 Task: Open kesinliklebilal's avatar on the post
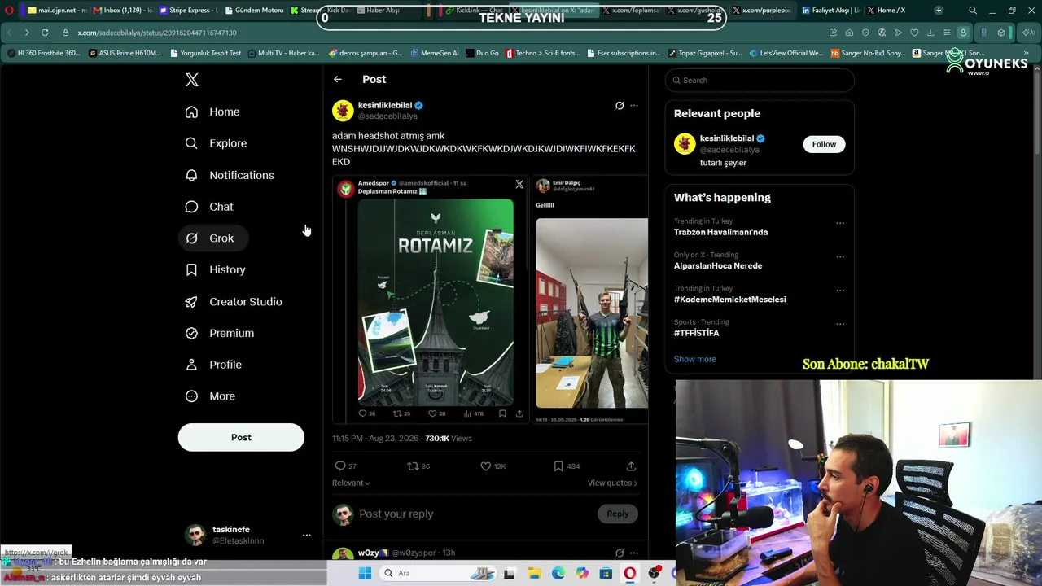point(343,110)
